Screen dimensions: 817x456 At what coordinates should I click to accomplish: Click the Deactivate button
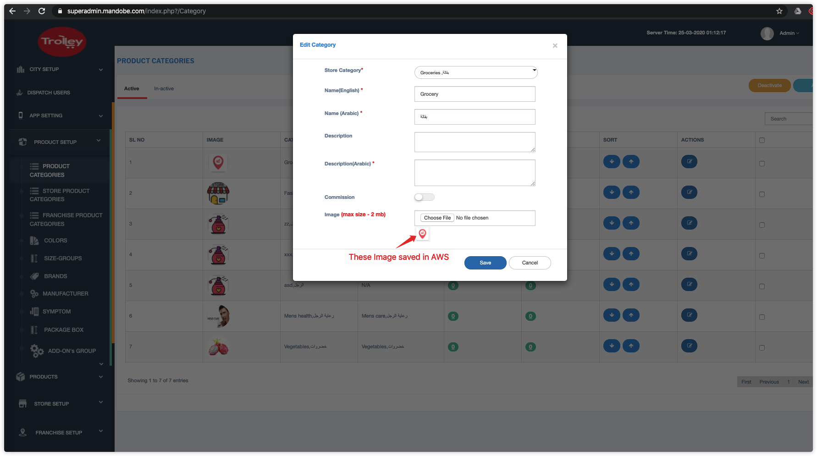(x=770, y=86)
